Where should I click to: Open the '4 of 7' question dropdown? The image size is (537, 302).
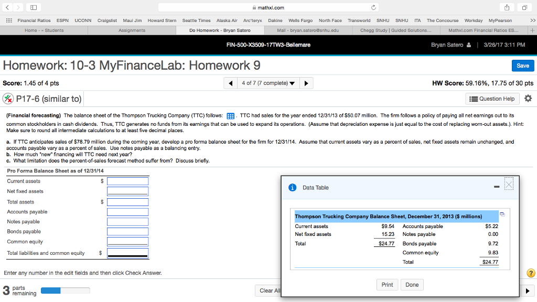point(267,83)
